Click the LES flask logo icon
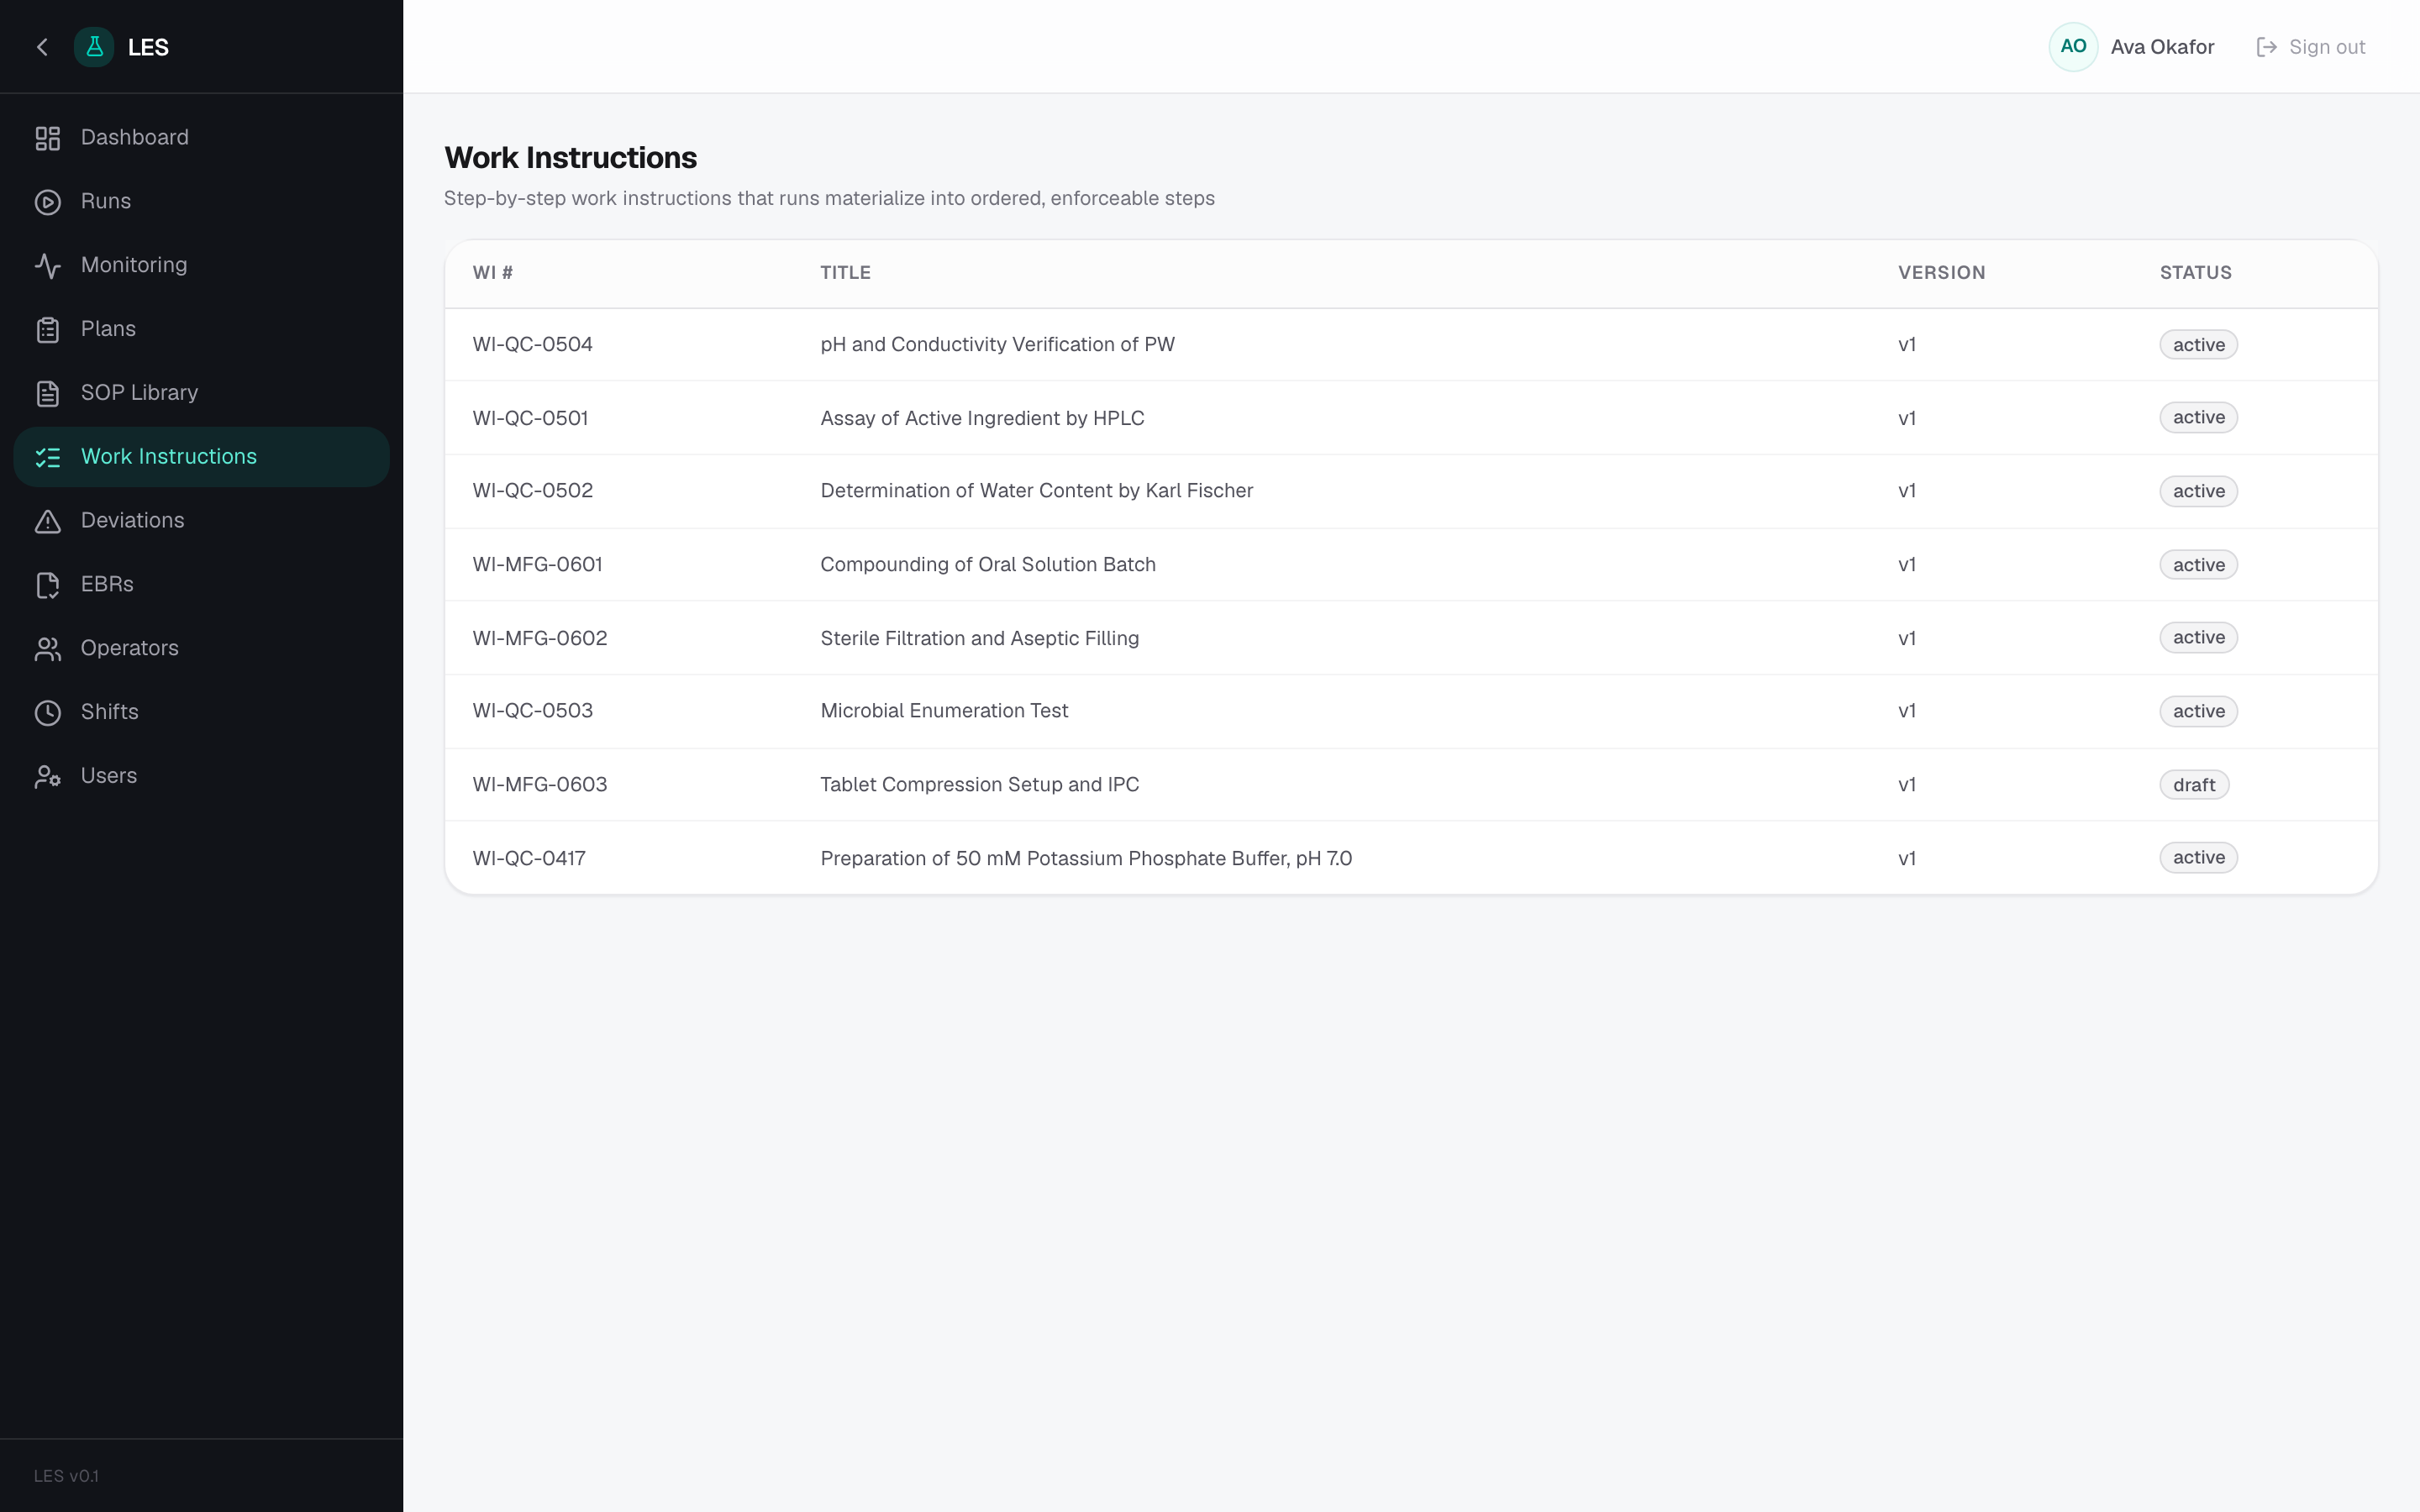The height and width of the screenshot is (1512, 2420). (94, 47)
